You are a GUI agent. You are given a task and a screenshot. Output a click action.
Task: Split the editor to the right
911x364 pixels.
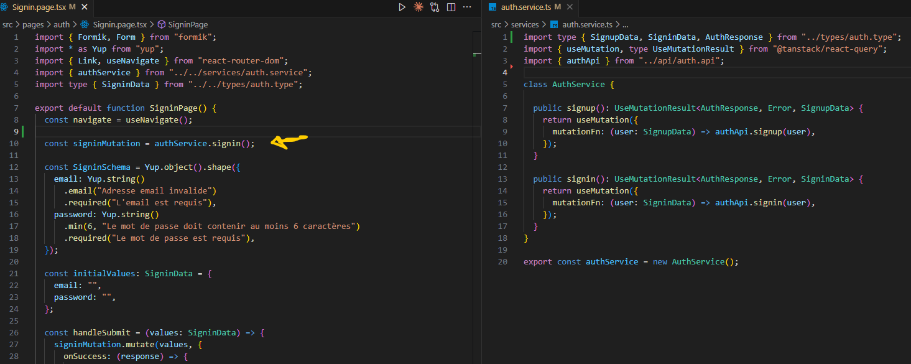pyautogui.click(x=451, y=7)
